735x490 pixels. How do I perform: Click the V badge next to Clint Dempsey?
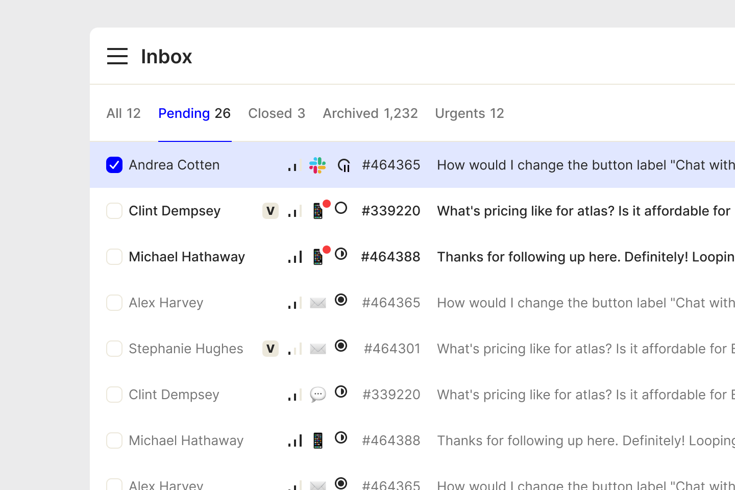click(x=271, y=211)
